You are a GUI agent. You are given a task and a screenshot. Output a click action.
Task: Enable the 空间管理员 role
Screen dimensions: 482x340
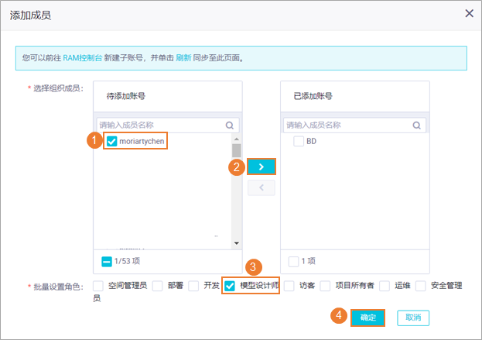(99, 286)
